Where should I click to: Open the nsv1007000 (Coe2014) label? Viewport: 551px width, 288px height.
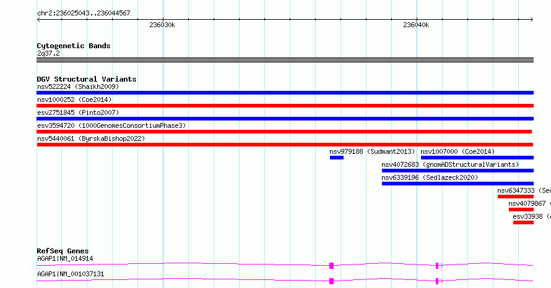458,151
